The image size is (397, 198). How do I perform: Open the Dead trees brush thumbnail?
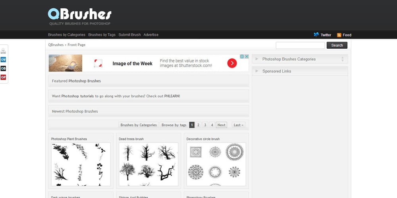(148, 164)
